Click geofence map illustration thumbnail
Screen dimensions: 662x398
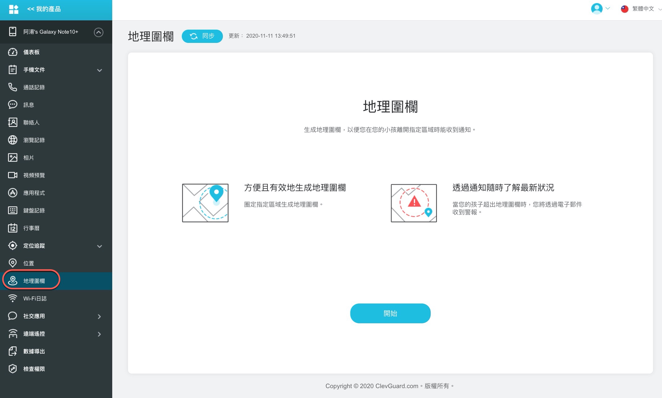click(205, 203)
